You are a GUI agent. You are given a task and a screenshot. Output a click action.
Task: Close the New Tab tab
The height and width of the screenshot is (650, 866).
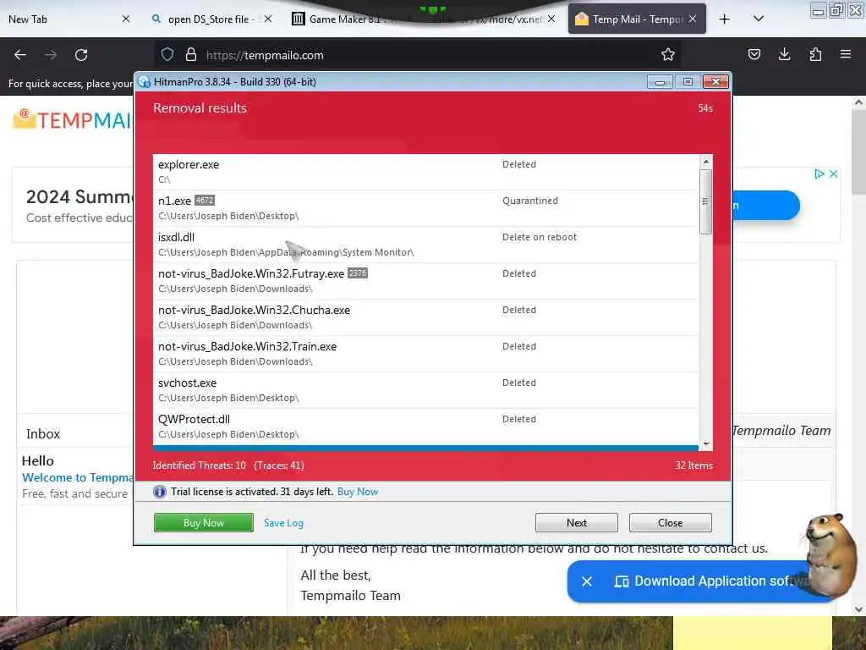(x=126, y=19)
